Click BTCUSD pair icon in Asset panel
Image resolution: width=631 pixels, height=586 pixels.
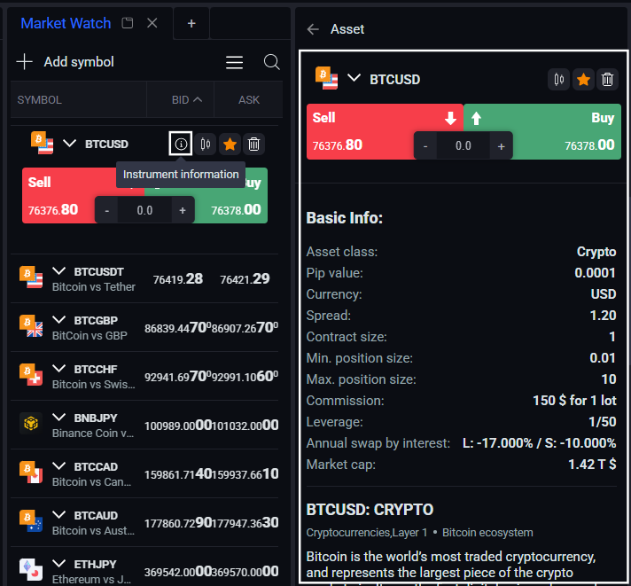326,78
